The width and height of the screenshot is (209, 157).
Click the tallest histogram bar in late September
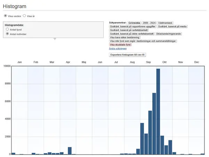[x=158, y=111]
